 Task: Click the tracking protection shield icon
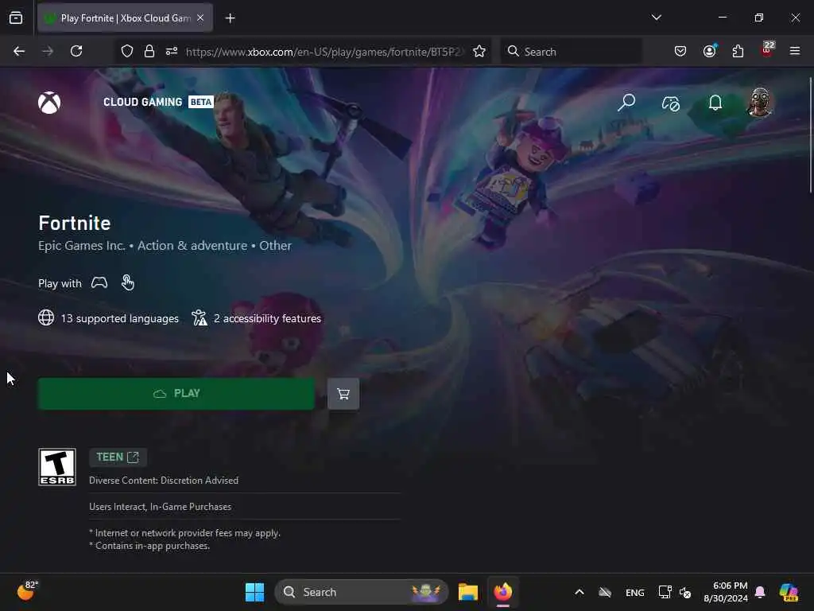point(127,51)
